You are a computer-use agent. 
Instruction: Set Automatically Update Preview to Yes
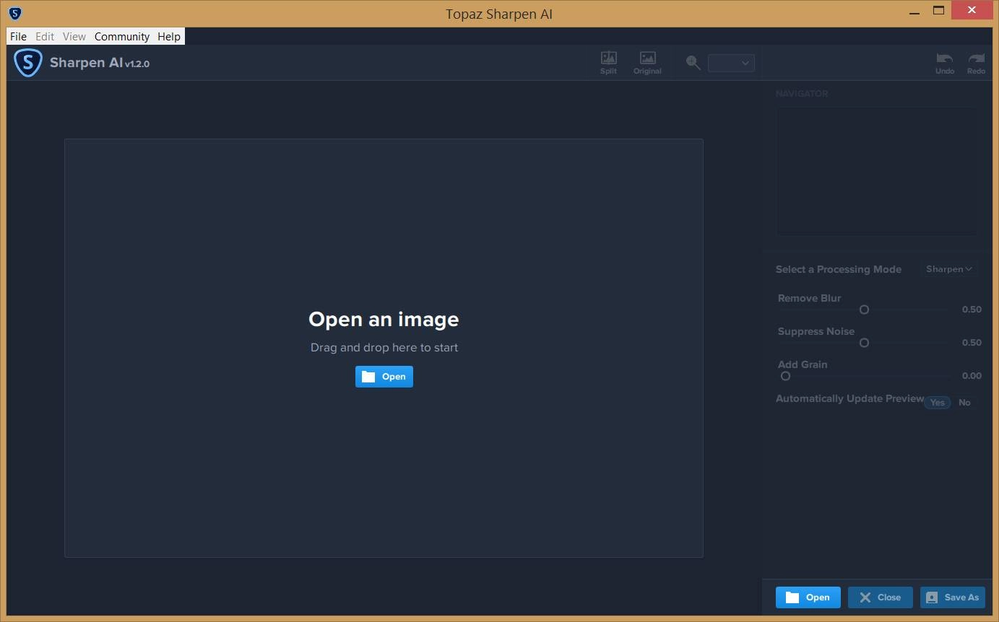pos(938,403)
